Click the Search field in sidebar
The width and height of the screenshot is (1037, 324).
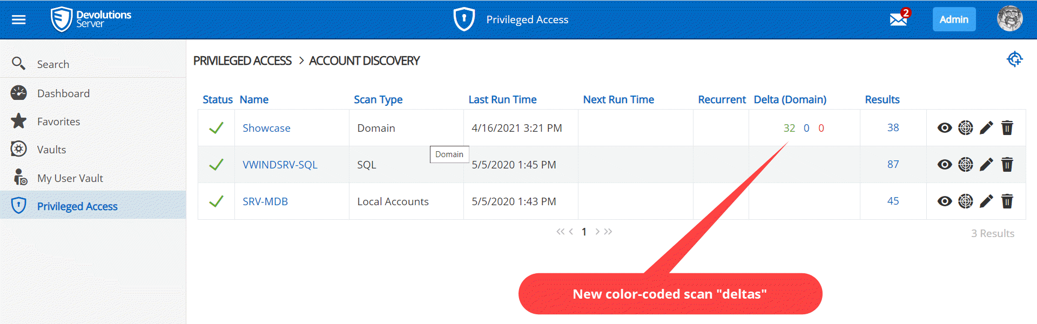click(x=53, y=64)
